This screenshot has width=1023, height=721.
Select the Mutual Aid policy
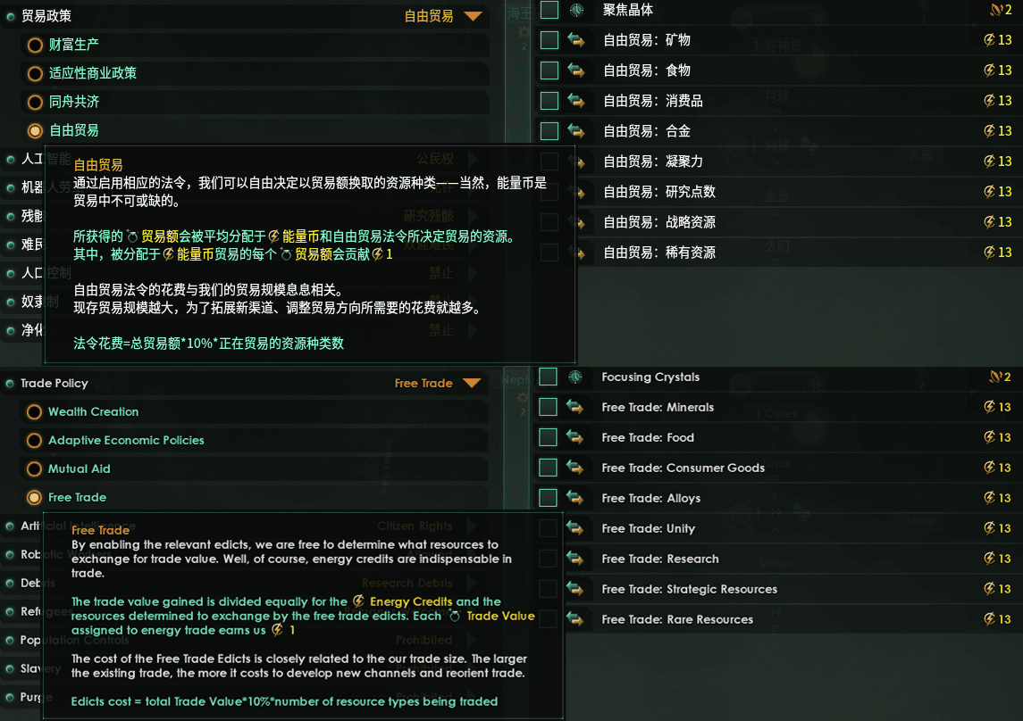point(34,469)
